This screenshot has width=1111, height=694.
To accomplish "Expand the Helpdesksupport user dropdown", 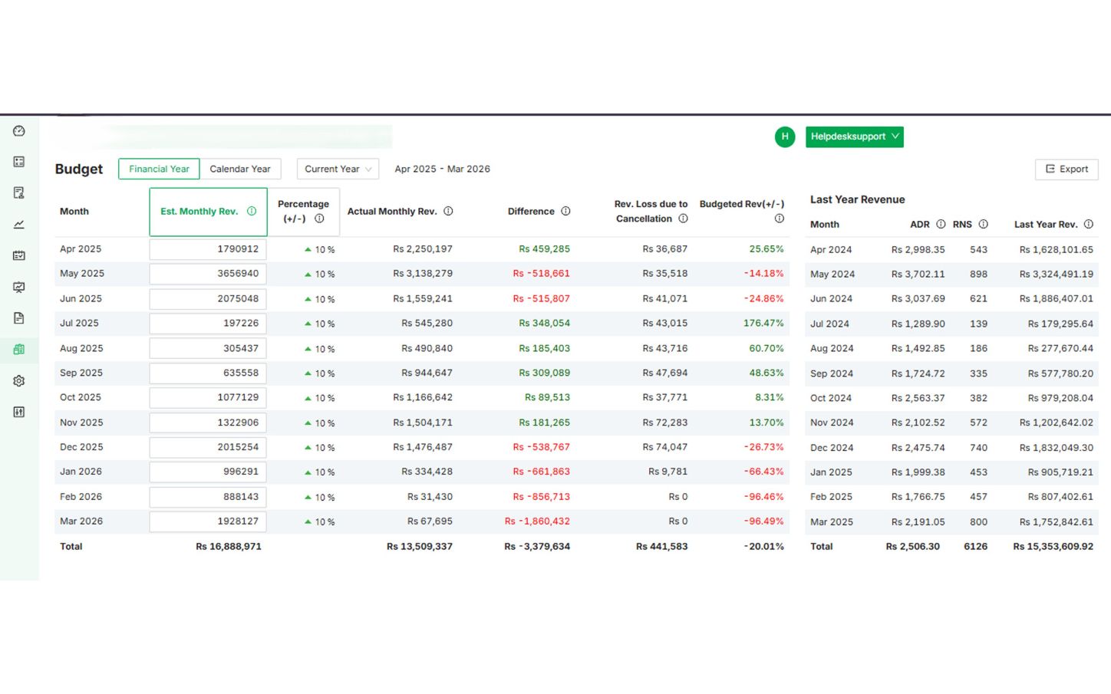I will pos(854,137).
